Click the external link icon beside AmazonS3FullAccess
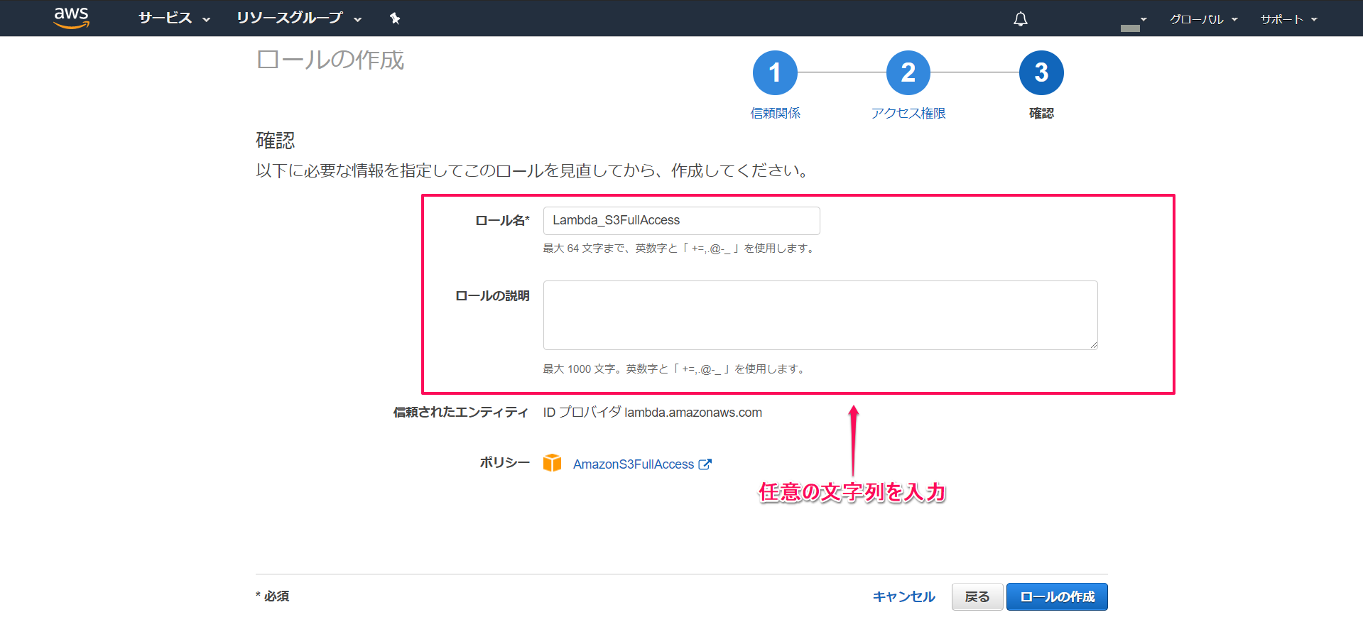Screen dimensions: 1363x627 [705, 464]
